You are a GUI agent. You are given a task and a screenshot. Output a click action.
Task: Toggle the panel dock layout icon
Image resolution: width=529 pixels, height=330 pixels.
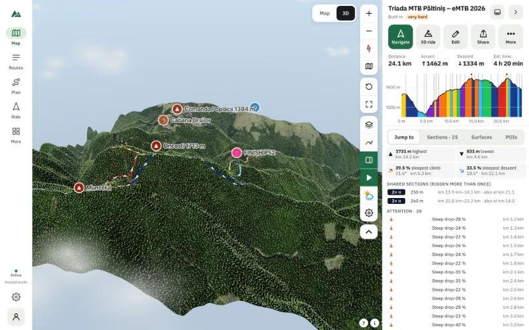coord(497,12)
